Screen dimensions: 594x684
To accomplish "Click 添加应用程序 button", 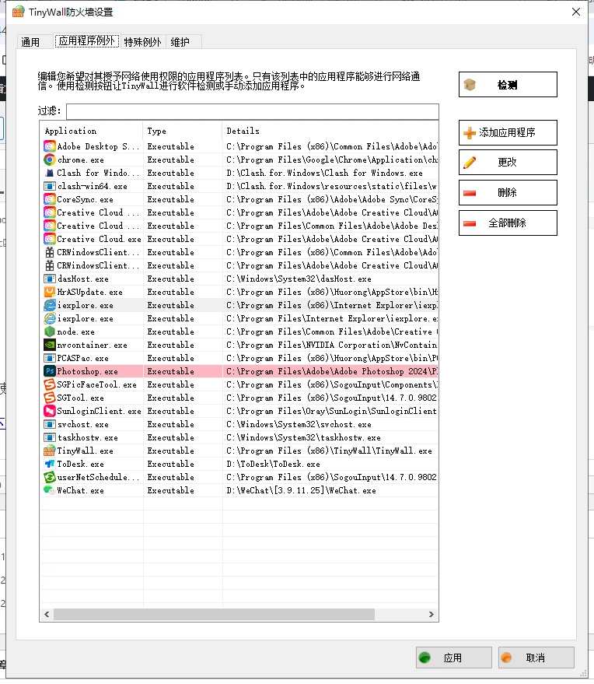I will 508,132.
